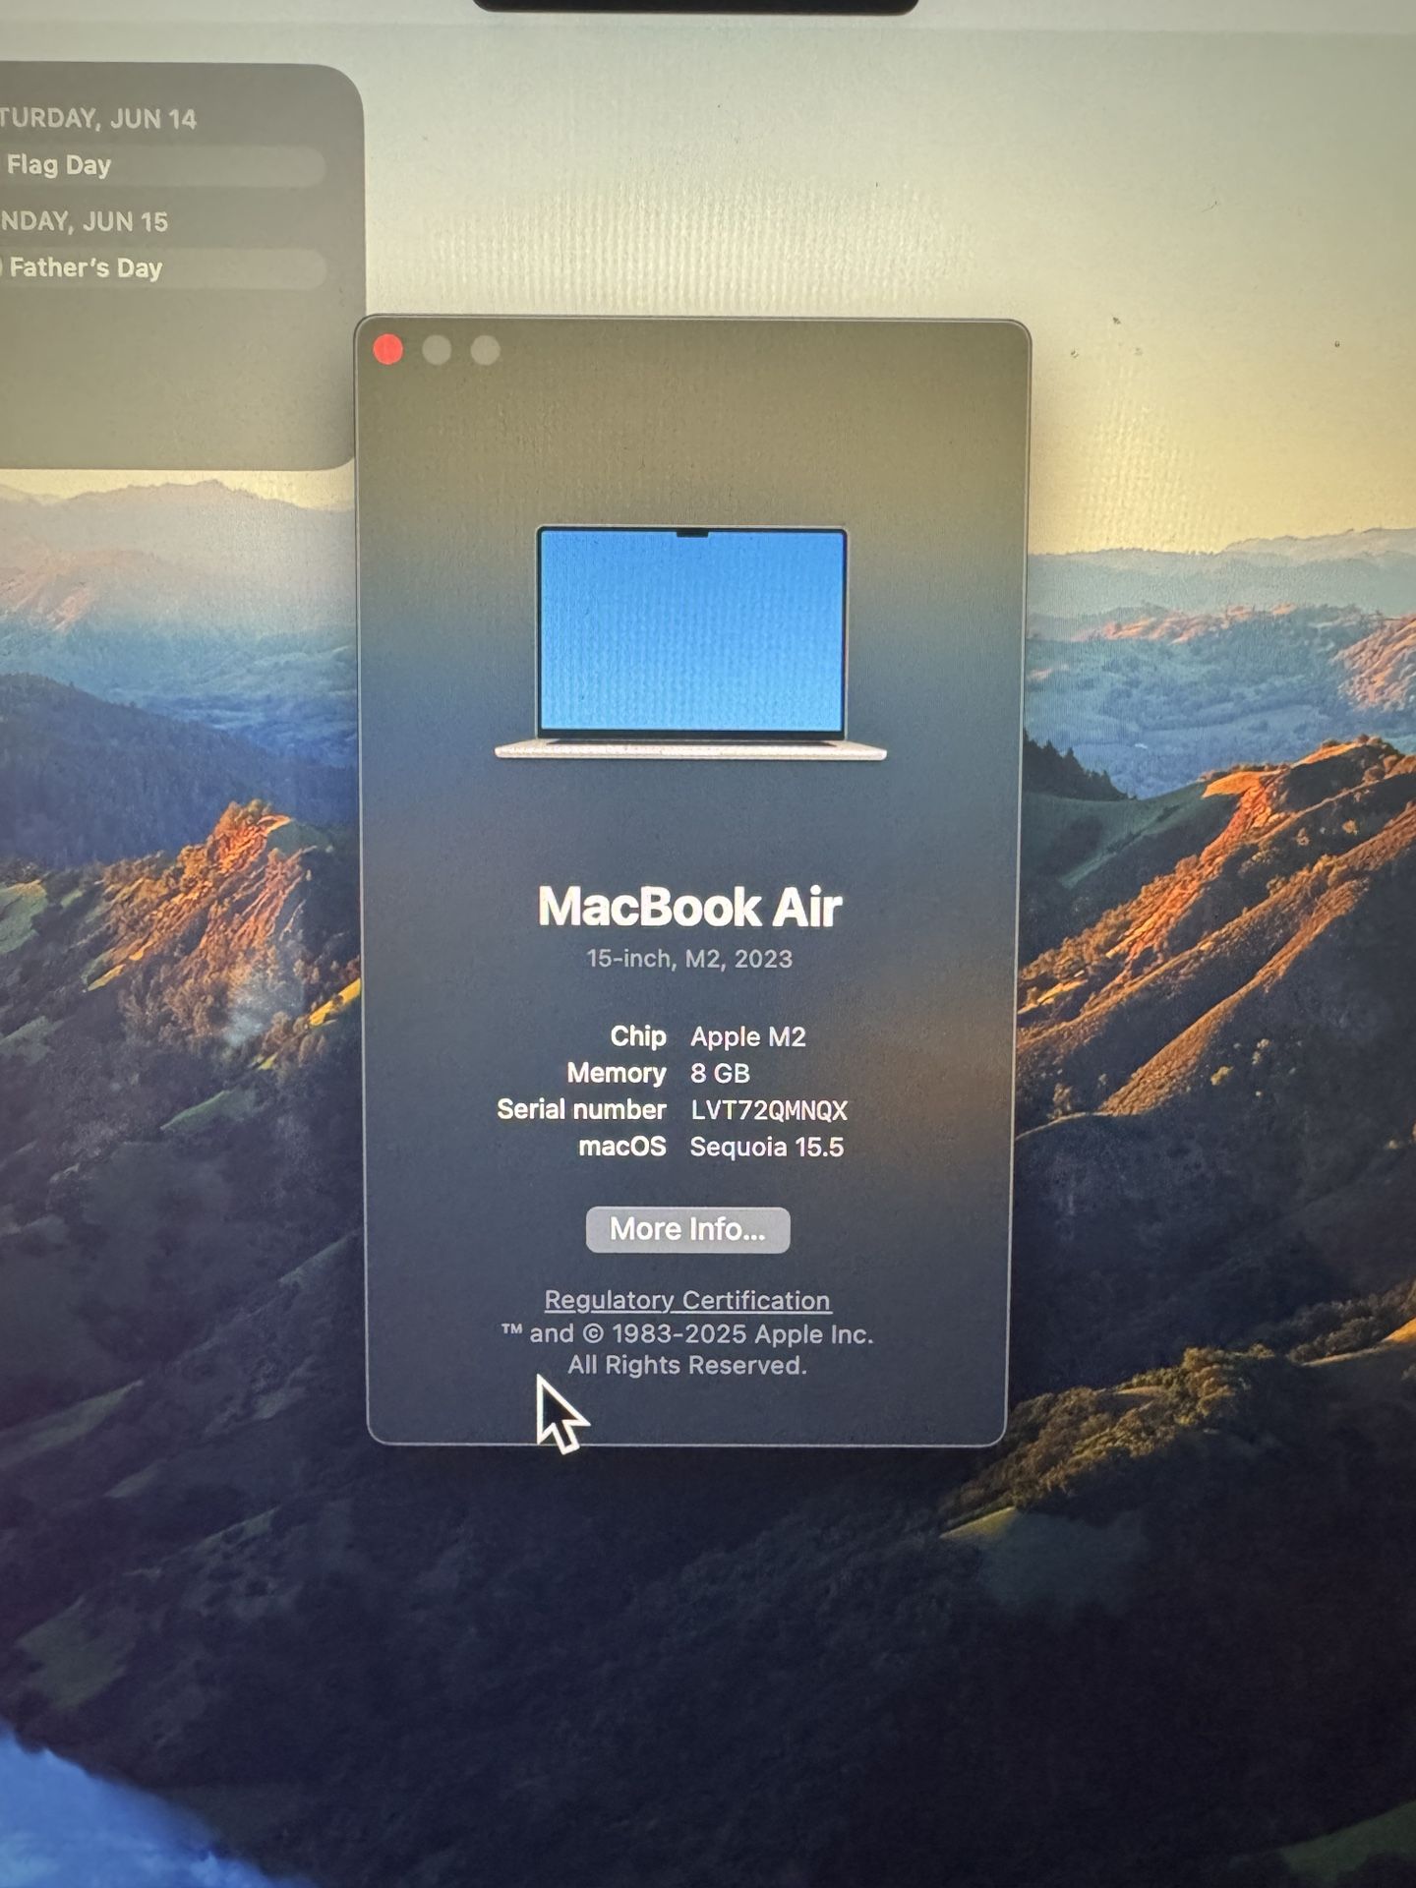Close the About This Mac window

[388, 349]
